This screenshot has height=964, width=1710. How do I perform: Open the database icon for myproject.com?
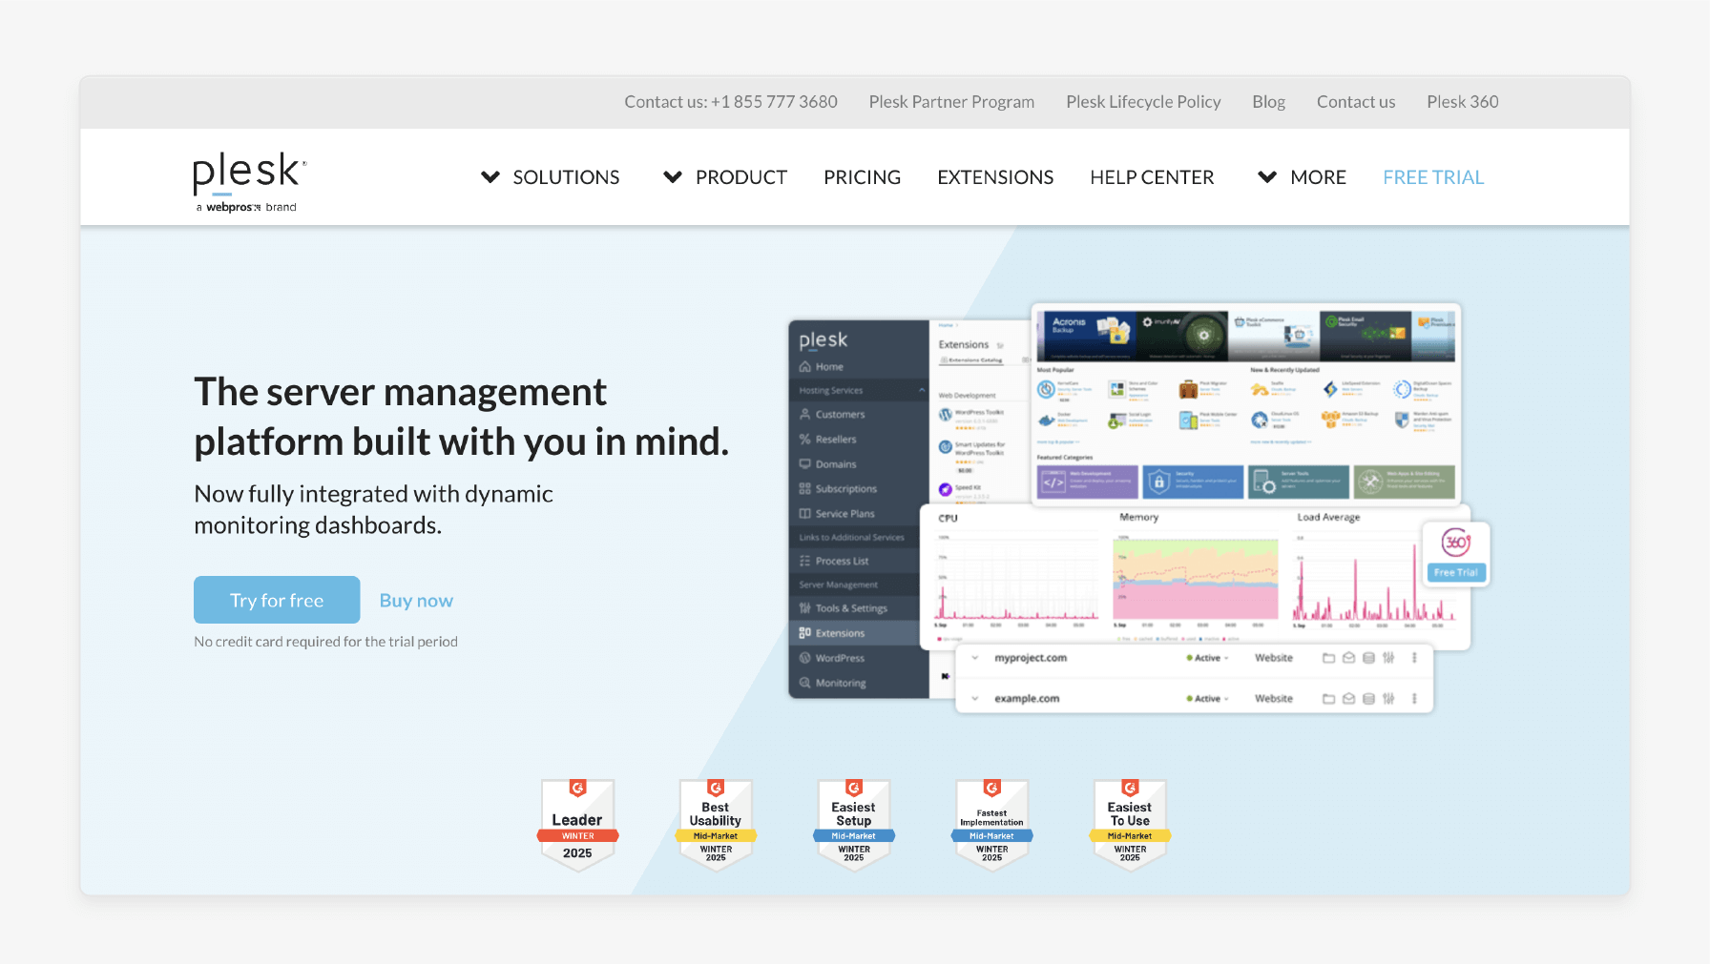(1368, 658)
